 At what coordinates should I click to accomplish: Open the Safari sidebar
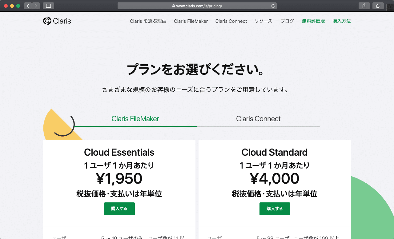click(x=48, y=6)
